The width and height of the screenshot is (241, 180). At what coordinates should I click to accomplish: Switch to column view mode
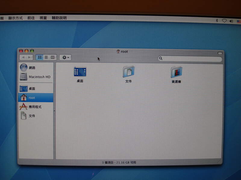(x=52, y=57)
